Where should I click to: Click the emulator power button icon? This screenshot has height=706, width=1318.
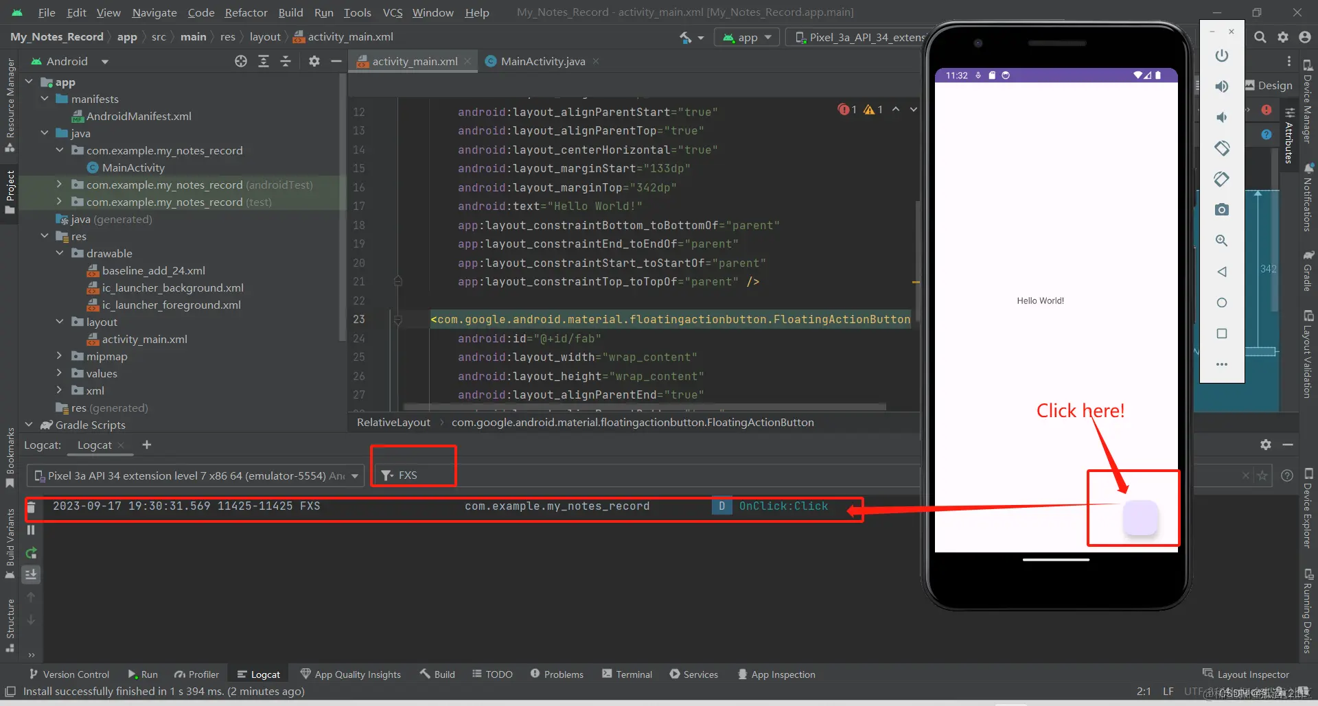click(x=1222, y=56)
